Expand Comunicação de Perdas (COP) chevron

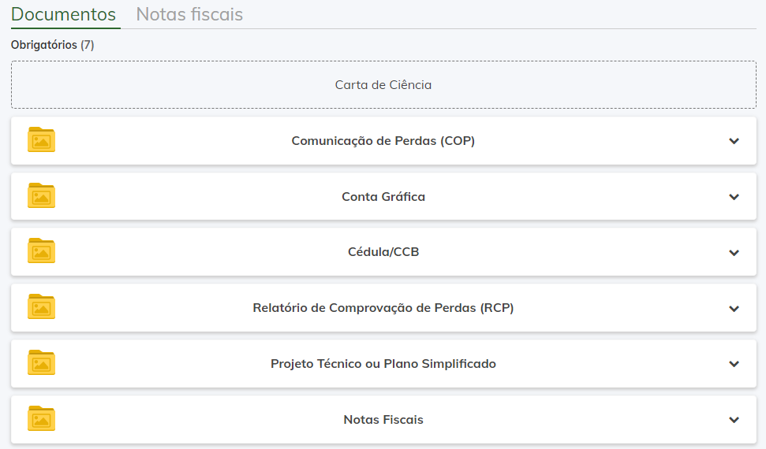(x=734, y=141)
